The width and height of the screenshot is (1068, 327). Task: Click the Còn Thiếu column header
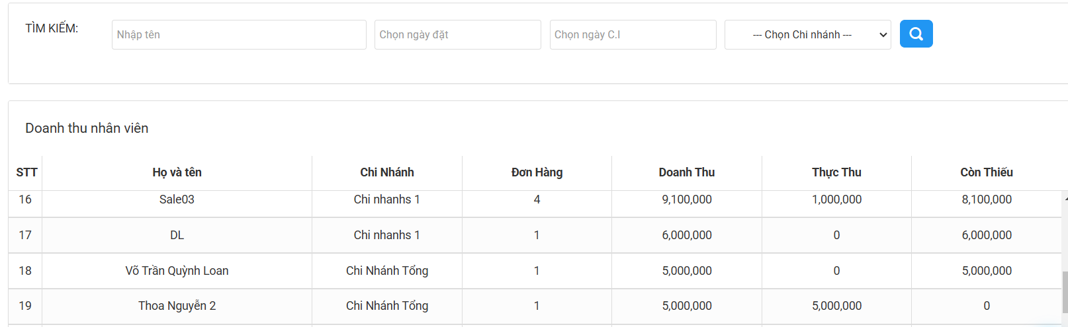[987, 172]
